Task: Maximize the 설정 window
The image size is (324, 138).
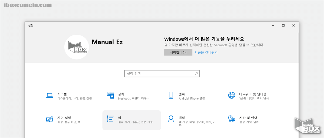Action: (x=283, y=25)
